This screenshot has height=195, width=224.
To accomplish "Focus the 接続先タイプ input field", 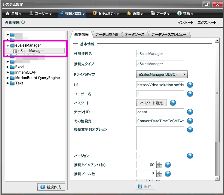I will click(x=160, y=64).
